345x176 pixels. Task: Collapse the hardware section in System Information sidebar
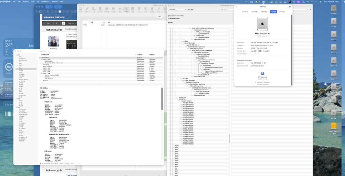pos(16,55)
